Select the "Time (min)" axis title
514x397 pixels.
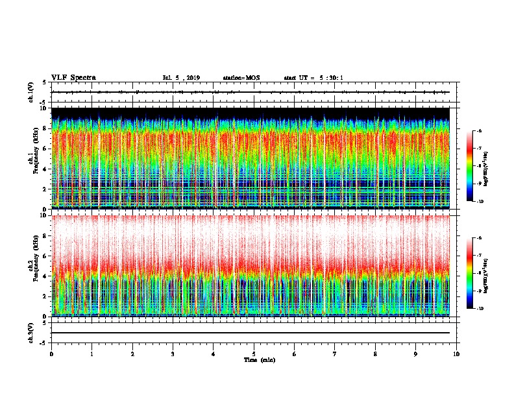click(260, 360)
